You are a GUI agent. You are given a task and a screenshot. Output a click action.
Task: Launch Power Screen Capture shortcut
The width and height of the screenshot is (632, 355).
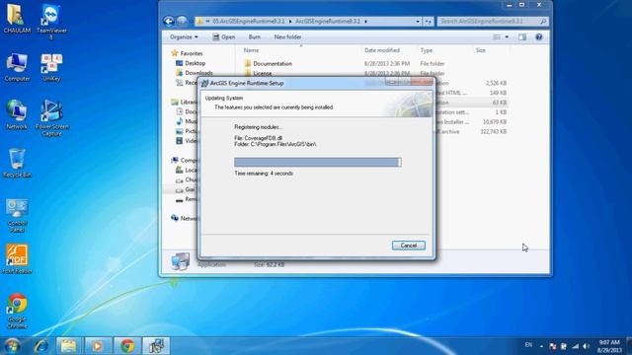click(51, 117)
